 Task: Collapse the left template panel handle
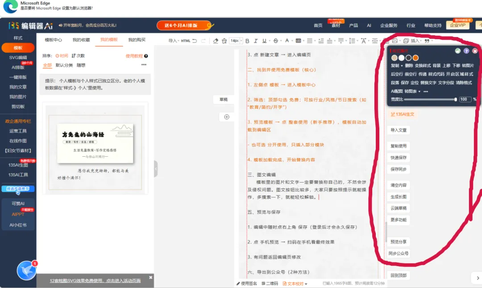[156, 169]
